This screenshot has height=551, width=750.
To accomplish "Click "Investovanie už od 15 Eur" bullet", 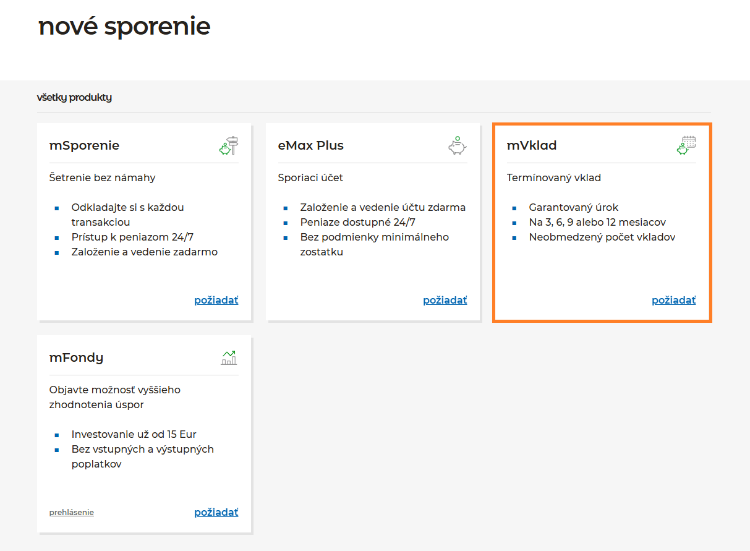I will (134, 435).
